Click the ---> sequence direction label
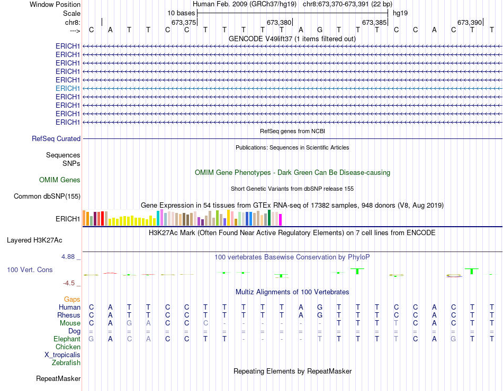 tap(75, 31)
